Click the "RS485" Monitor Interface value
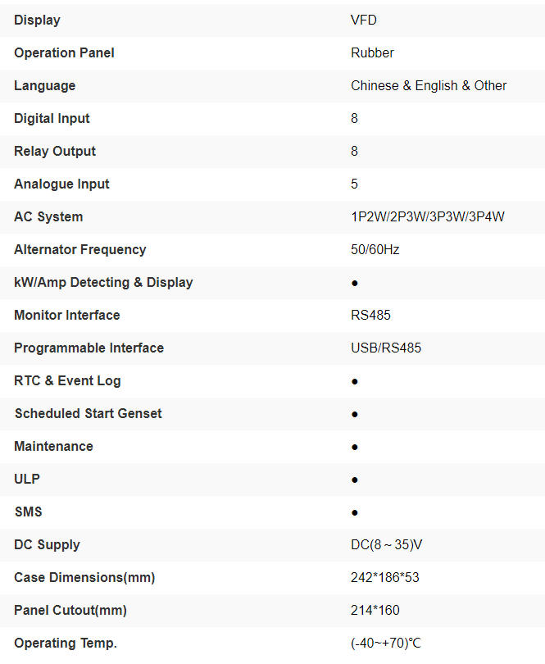Viewport: 545px width, 664px height. point(372,315)
